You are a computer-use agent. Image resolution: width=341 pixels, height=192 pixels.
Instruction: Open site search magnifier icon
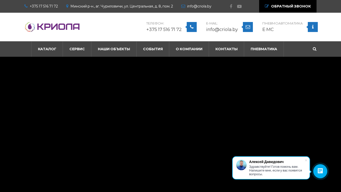pos(315,49)
